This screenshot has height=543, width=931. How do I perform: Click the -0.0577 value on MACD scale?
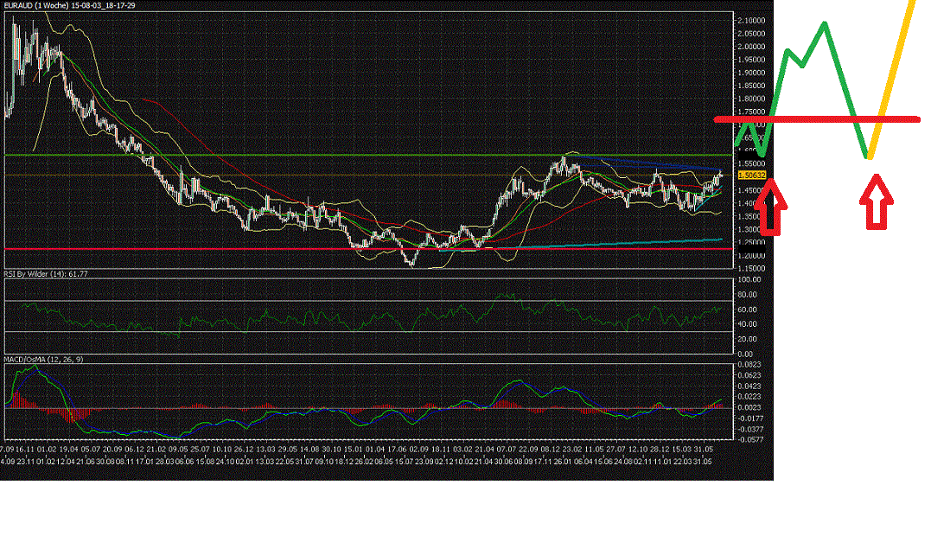point(749,439)
